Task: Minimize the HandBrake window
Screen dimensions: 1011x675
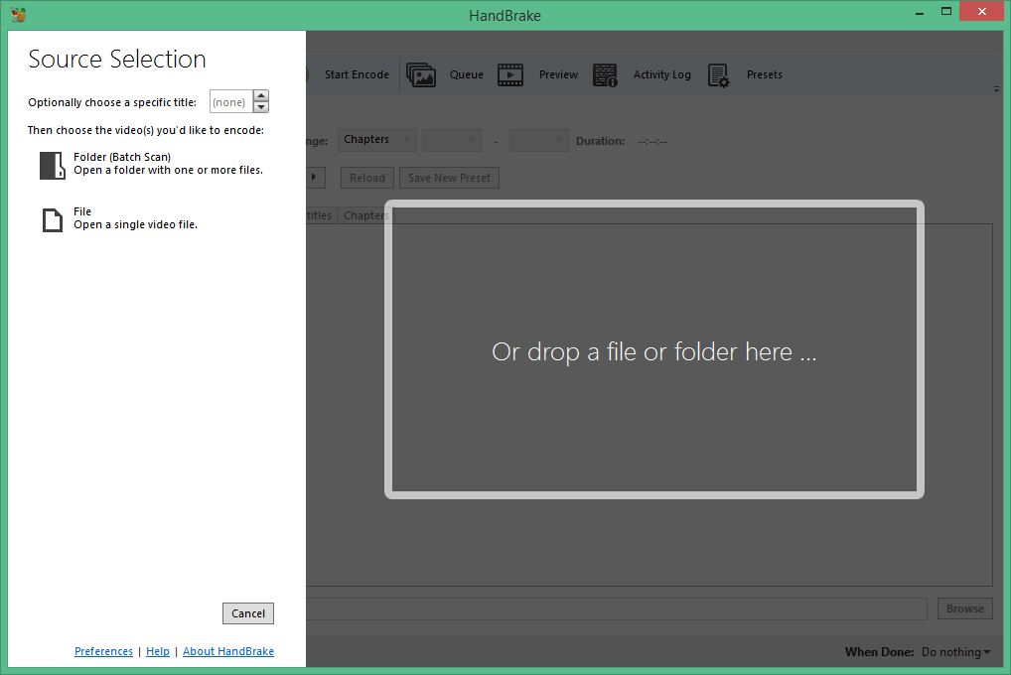Action: click(x=920, y=13)
